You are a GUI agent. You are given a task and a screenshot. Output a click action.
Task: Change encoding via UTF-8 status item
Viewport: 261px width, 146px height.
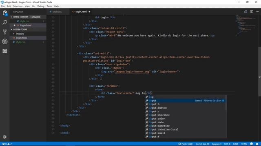pos(227,144)
